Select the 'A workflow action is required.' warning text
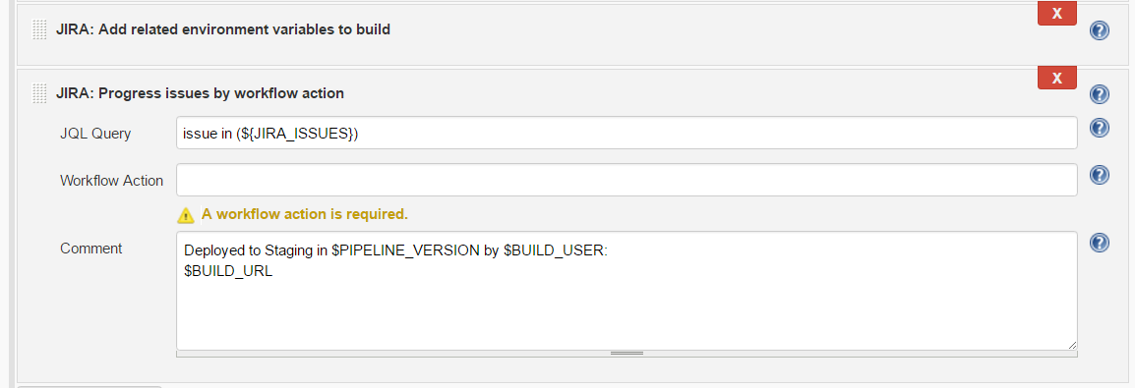This screenshot has width=1135, height=388. [305, 214]
